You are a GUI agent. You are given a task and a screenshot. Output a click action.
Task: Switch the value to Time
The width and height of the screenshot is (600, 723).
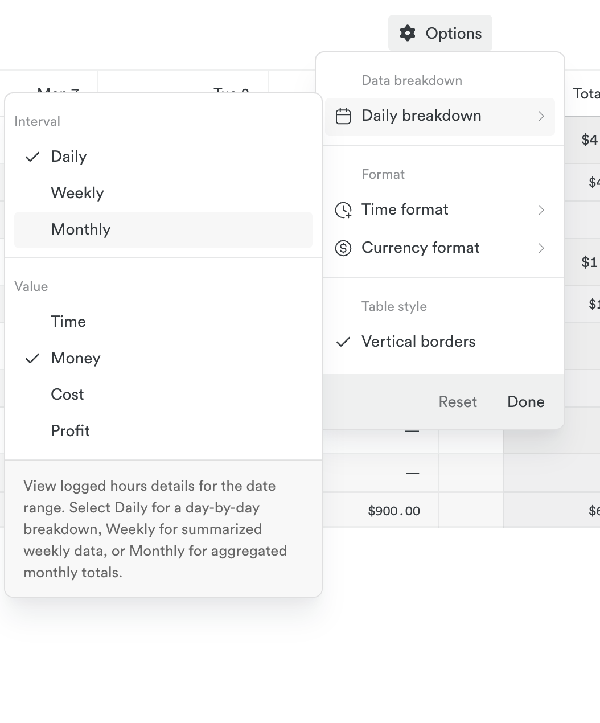[68, 322]
